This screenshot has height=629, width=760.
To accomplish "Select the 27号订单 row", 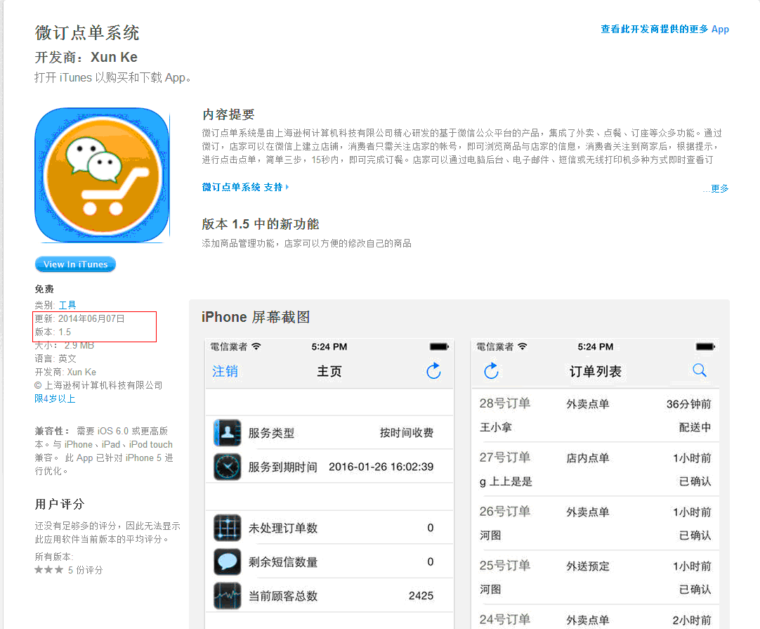I will [595, 469].
